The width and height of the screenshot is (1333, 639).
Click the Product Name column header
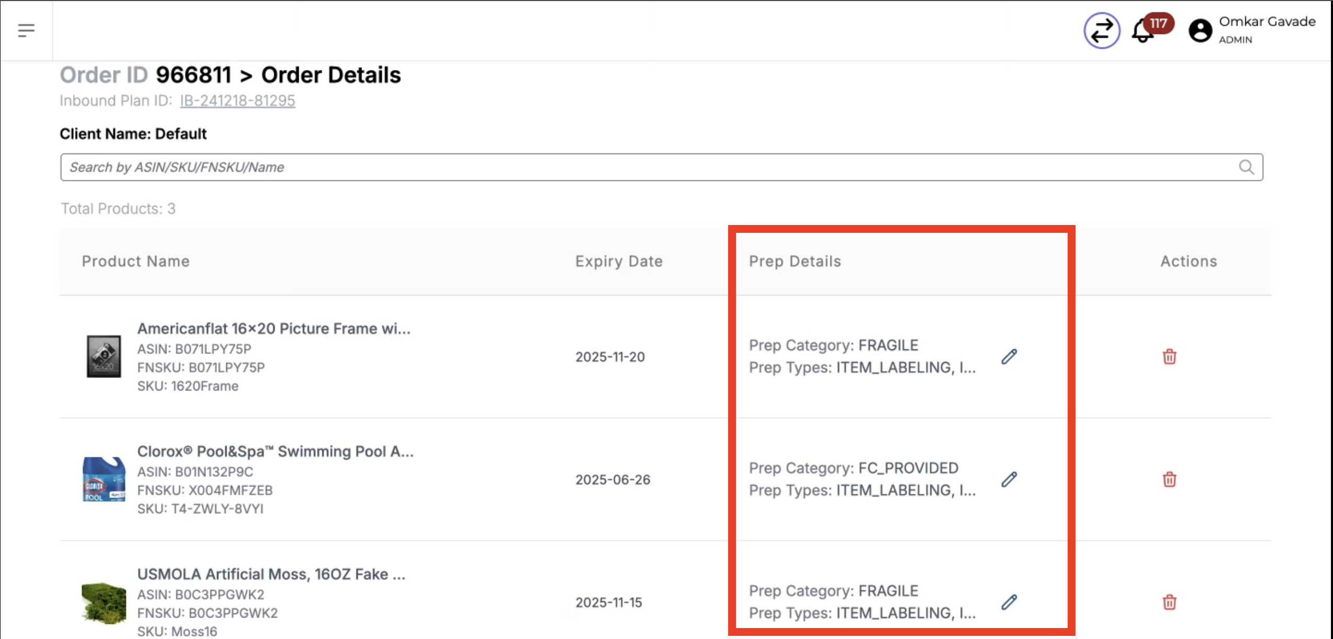coord(136,261)
